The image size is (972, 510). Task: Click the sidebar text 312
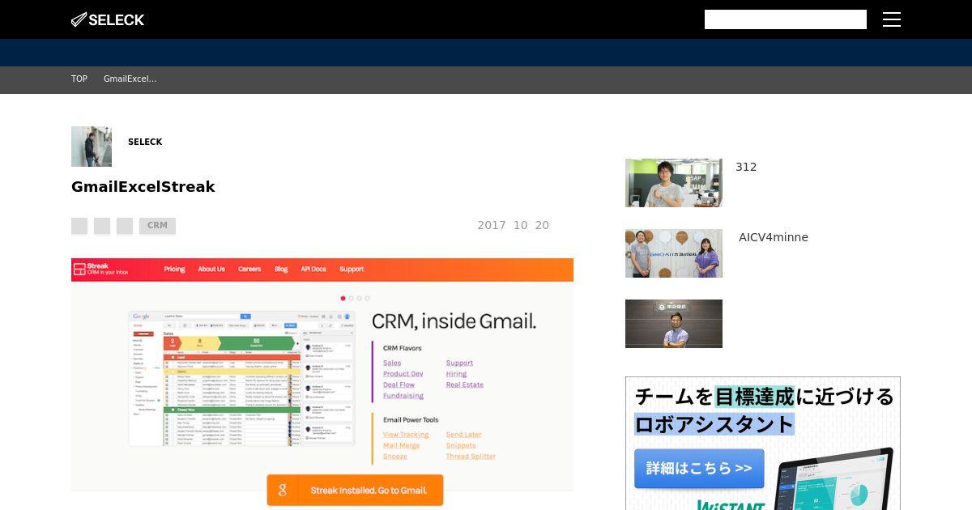tap(746, 167)
